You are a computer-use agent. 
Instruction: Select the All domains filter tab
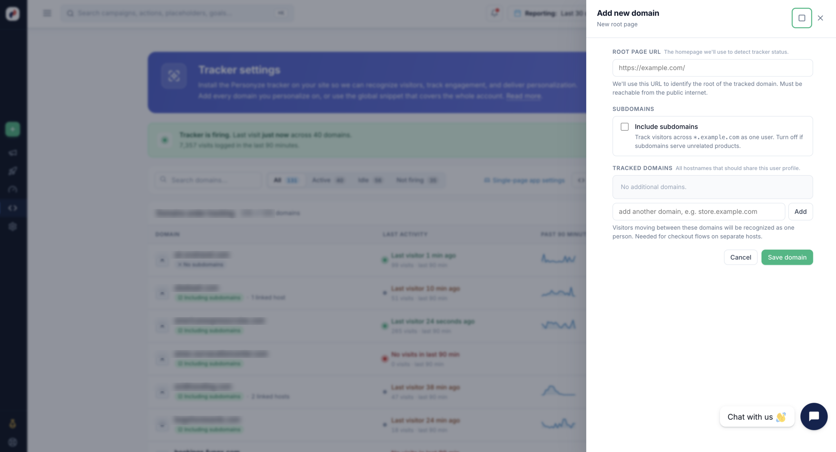pyautogui.click(x=286, y=180)
